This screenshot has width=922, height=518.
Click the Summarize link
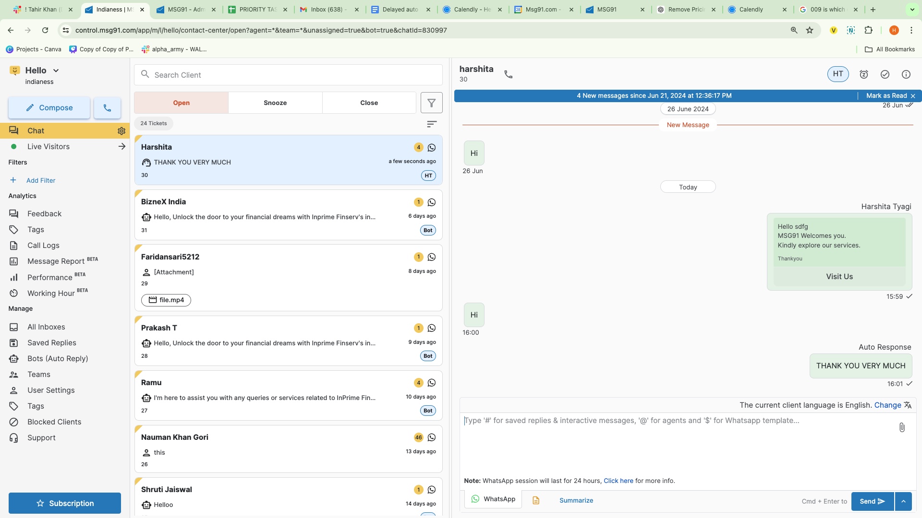[x=576, y=500]
